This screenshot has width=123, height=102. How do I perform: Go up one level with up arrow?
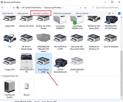coord(14,8)
